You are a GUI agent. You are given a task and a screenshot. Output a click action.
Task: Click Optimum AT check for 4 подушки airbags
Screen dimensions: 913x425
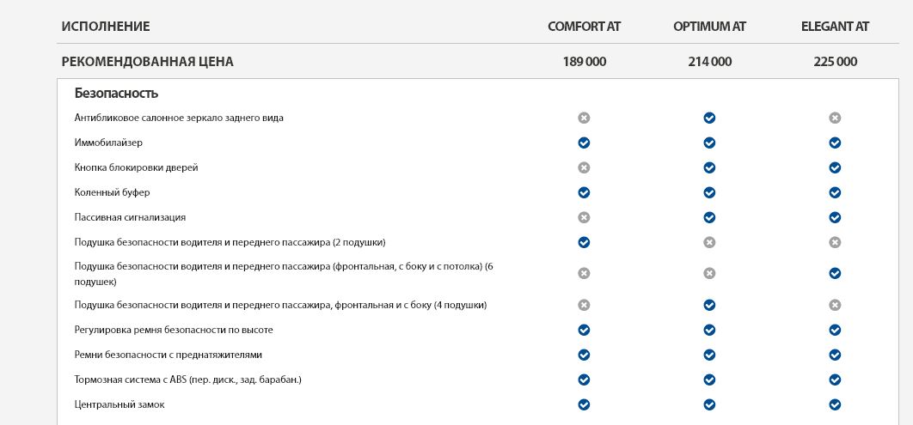coord(709,305)
